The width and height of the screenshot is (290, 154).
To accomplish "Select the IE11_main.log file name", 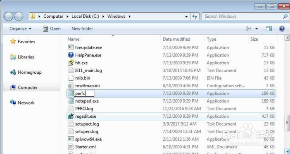I will point(88,70).
